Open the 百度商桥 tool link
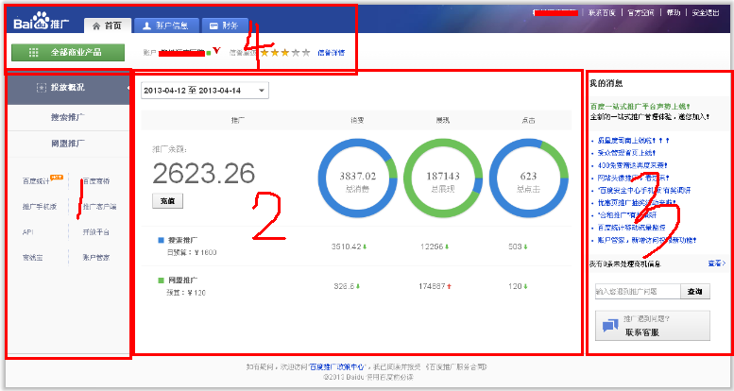Image resolution: width=734 pixels, height=391 pixels. [x=96, y=181]
